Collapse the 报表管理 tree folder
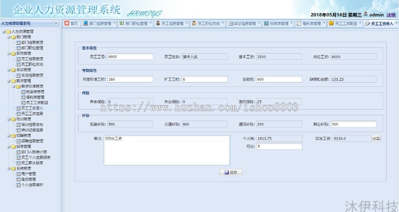399x212 pixels. point(8,146)
